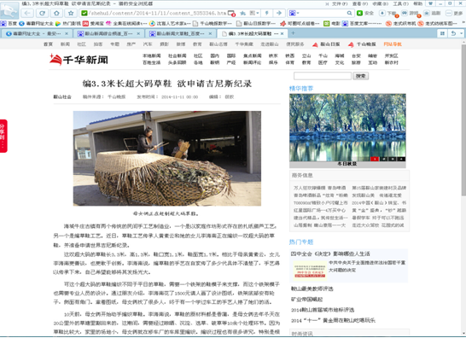Screen dimensions: 466x338
Task: Click the site search input field
Action: 323,76
